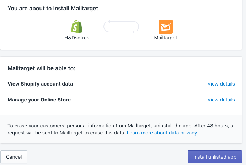Click the sync arrows between the logos
Viewport: 246px width, 165px height.
pyautogui.click(x=121, y=27)
